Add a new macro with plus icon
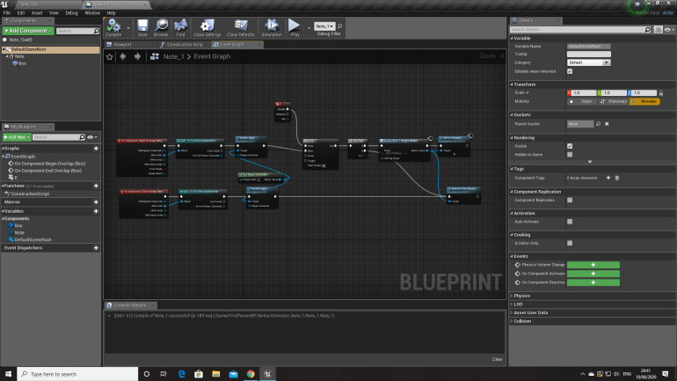The image size is (677, 381). 96,201
